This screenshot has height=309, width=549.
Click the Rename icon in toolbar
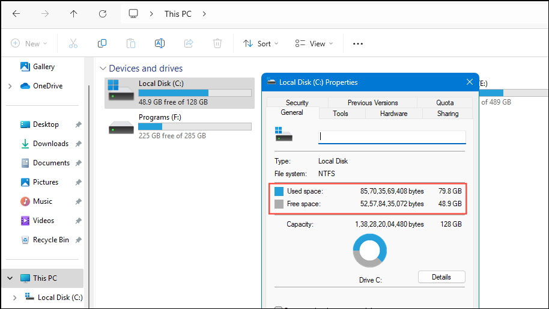pos(160,43)
